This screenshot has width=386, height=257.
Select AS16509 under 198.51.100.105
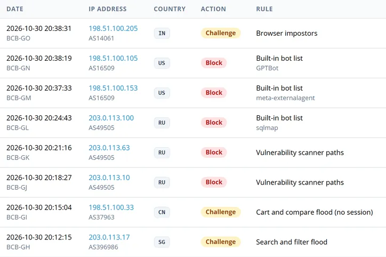click(x=101, y=68)
